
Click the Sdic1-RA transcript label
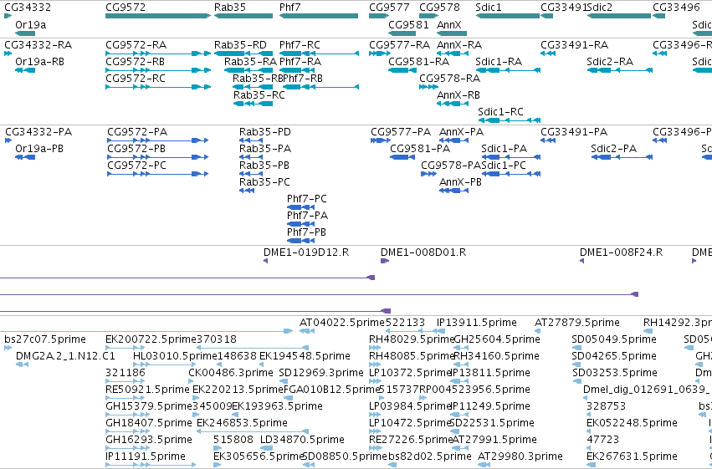point(499,62)
